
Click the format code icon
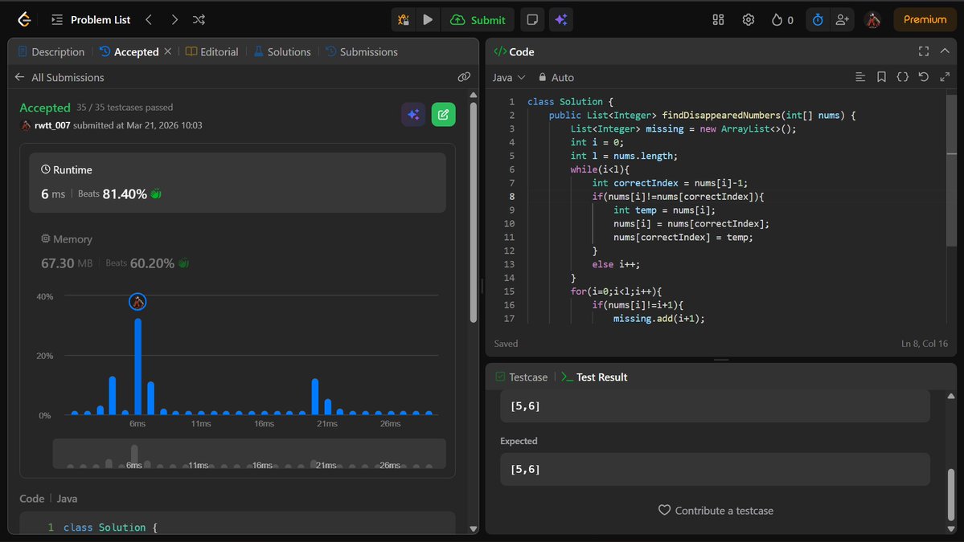point(860,77)
